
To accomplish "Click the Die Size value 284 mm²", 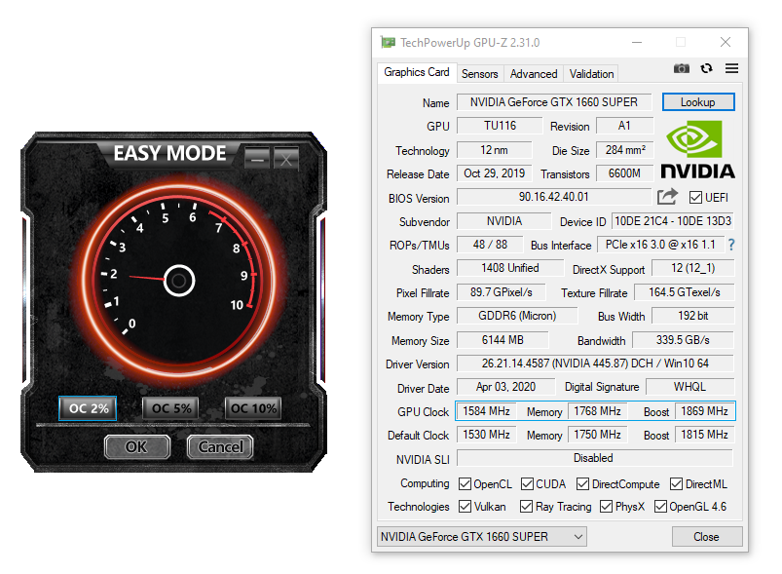I will pos(625,150).
